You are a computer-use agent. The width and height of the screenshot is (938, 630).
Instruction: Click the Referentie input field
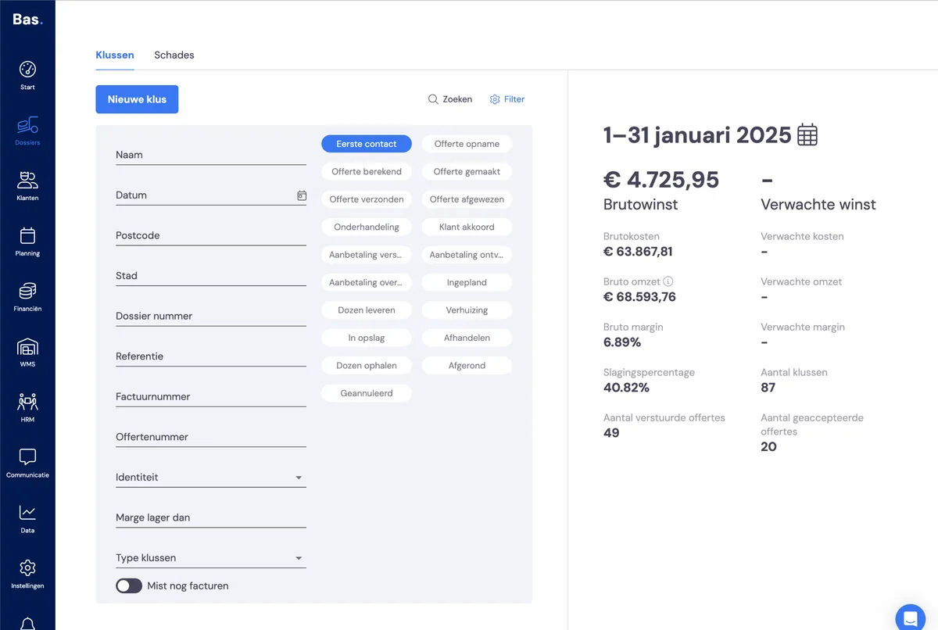(x=211, y=356)
